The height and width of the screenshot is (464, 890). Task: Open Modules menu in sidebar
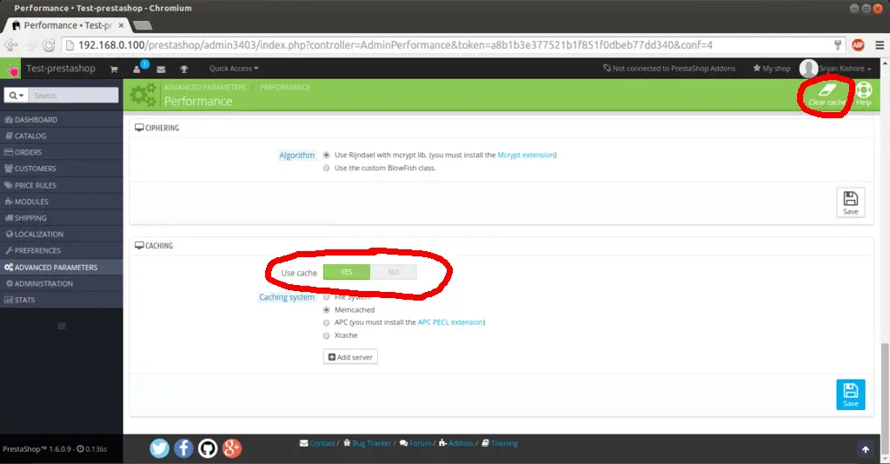click(62, 202)
